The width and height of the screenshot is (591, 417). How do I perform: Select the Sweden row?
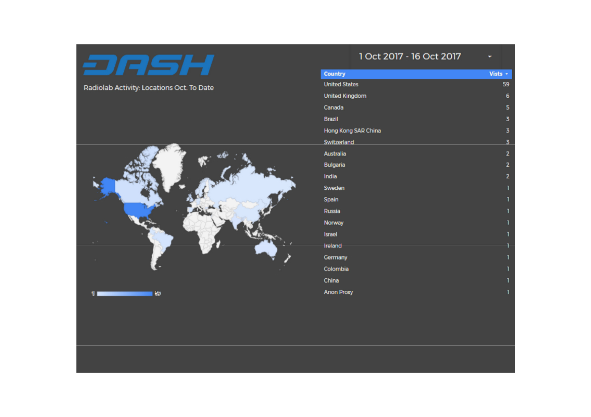point(416,188)
